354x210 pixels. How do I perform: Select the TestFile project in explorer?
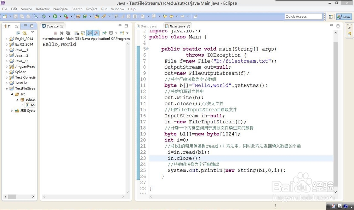point(18,83)
